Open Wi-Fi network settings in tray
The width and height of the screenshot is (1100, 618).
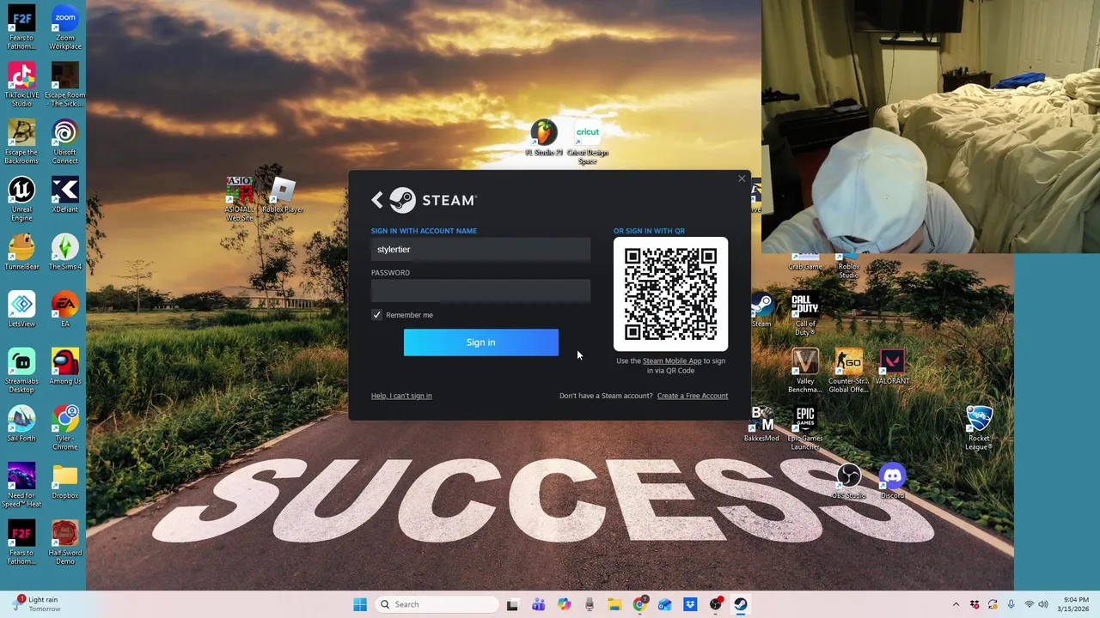(1030, 604)
